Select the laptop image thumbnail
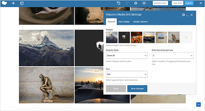Viewport: 205px width, 111px height. (x=161, y=37)
